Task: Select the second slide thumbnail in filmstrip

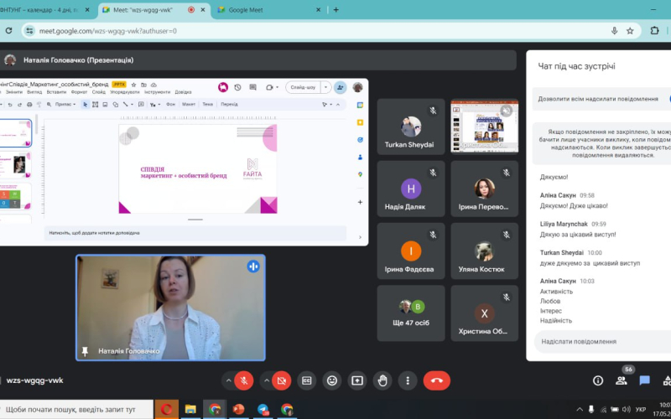Action: [x=16, y=165]
